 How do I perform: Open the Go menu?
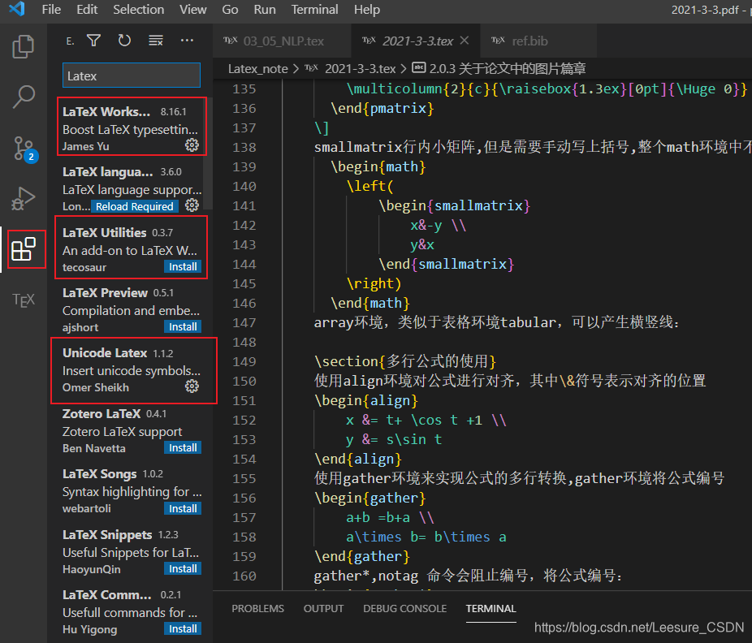(x=230, y=10)
